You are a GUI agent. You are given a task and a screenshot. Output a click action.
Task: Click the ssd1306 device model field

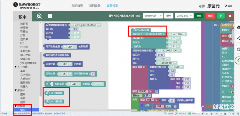[177, 34]
